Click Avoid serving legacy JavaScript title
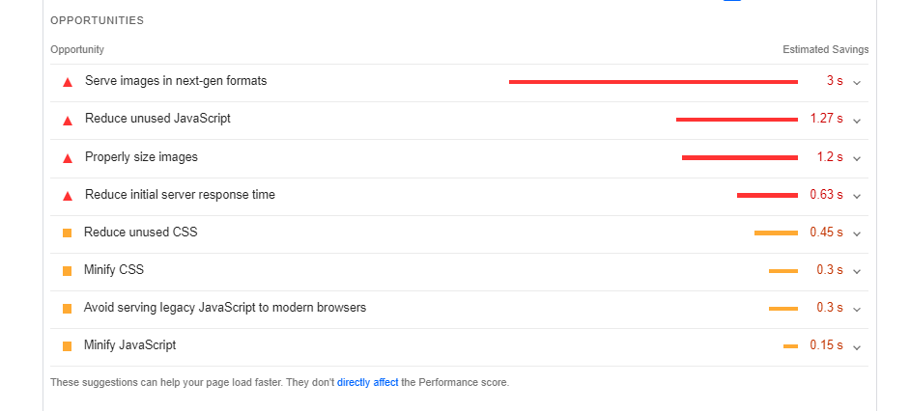Viewport: 910px width, 411px height. click(224, 308)
